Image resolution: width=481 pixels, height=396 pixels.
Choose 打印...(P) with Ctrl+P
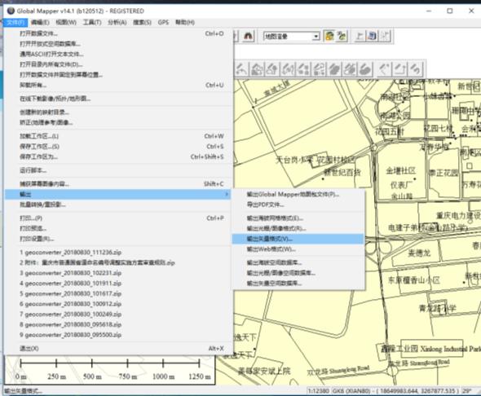pos(118,218)
